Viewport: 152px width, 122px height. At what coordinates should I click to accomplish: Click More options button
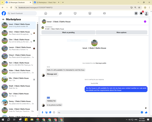pos(121,32)
